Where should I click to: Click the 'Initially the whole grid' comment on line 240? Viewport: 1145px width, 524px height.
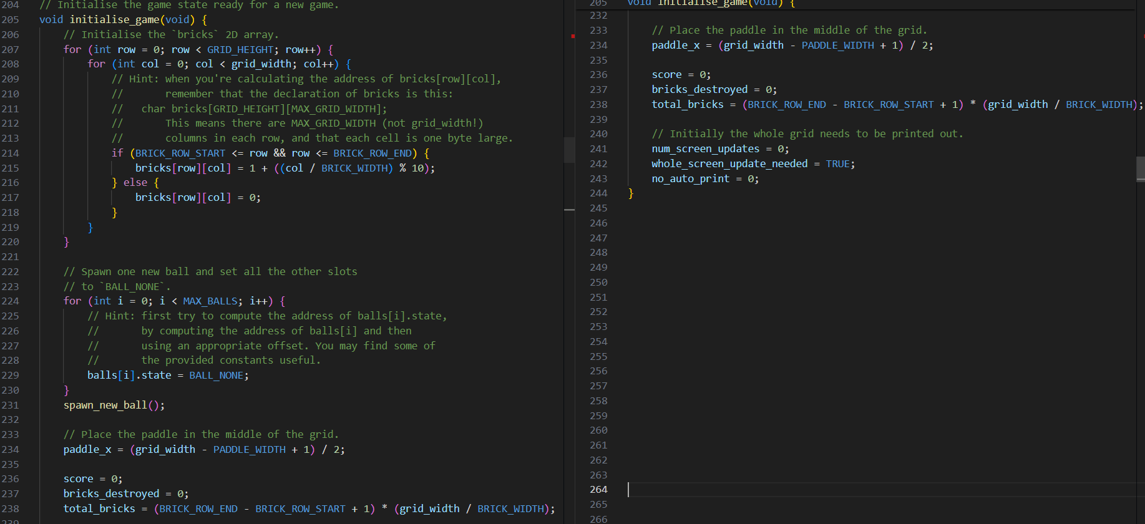click(807, 134)
